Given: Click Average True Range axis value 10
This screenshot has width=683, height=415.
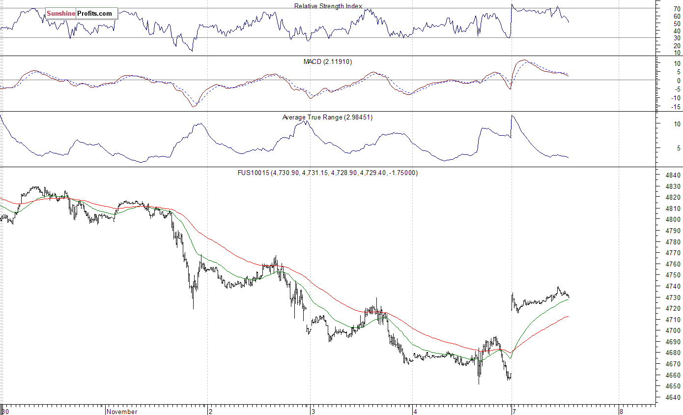Looking at the screenshot, I should [677, 124].
